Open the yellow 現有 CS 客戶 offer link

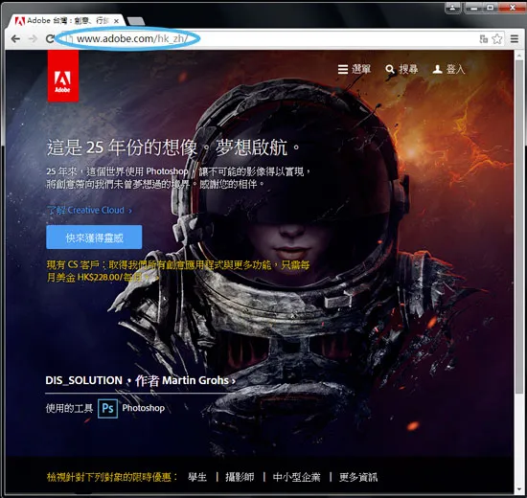[x=178, y=271]
